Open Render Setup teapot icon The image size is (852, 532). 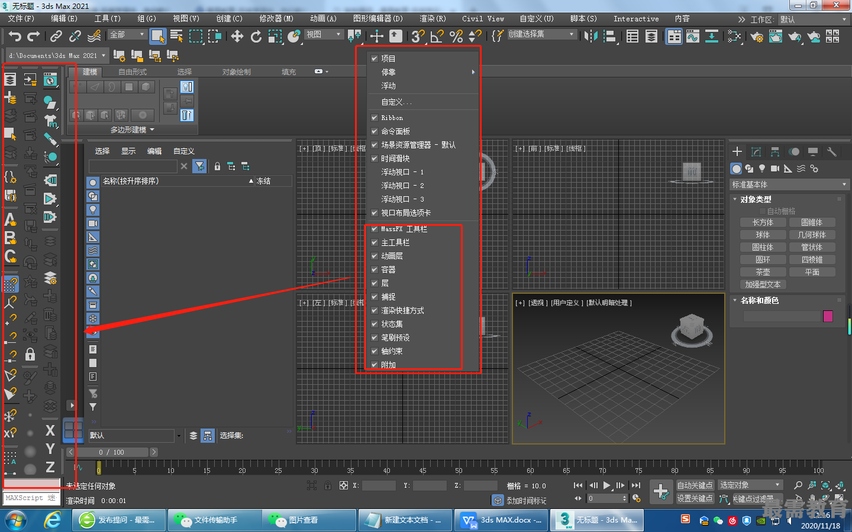pyautogui.click(x=757, y=36)
